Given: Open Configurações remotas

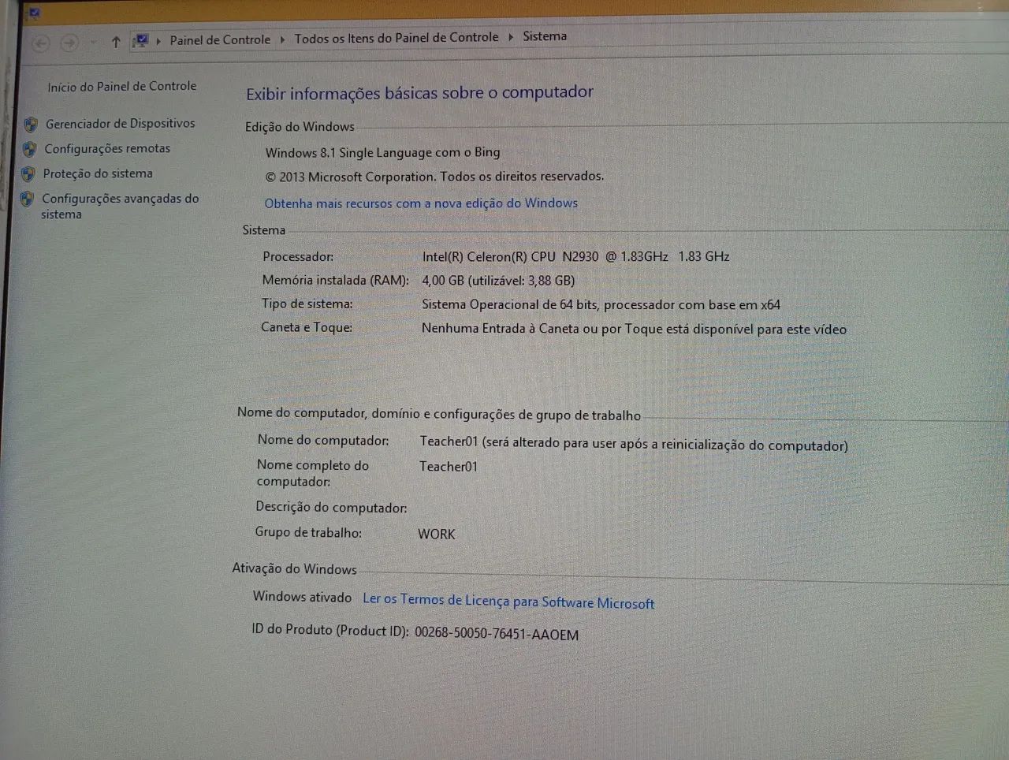Looking at the screenshot, I should [x=107, y=148].
